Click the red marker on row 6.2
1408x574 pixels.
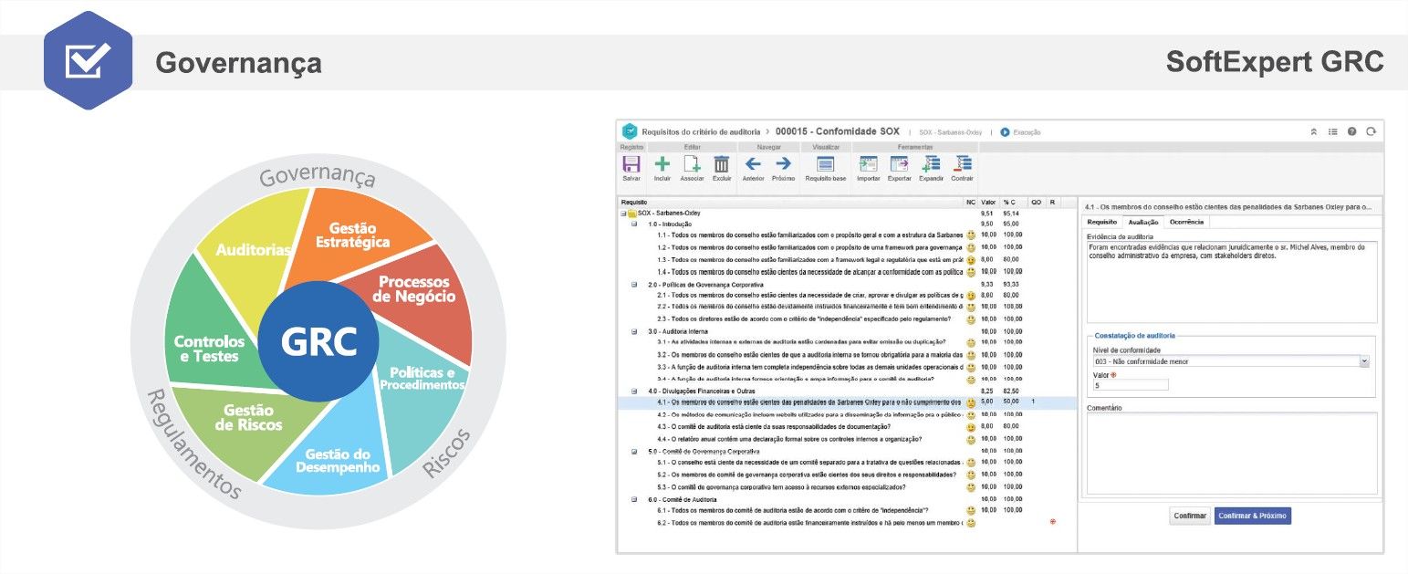point(1053,521)
